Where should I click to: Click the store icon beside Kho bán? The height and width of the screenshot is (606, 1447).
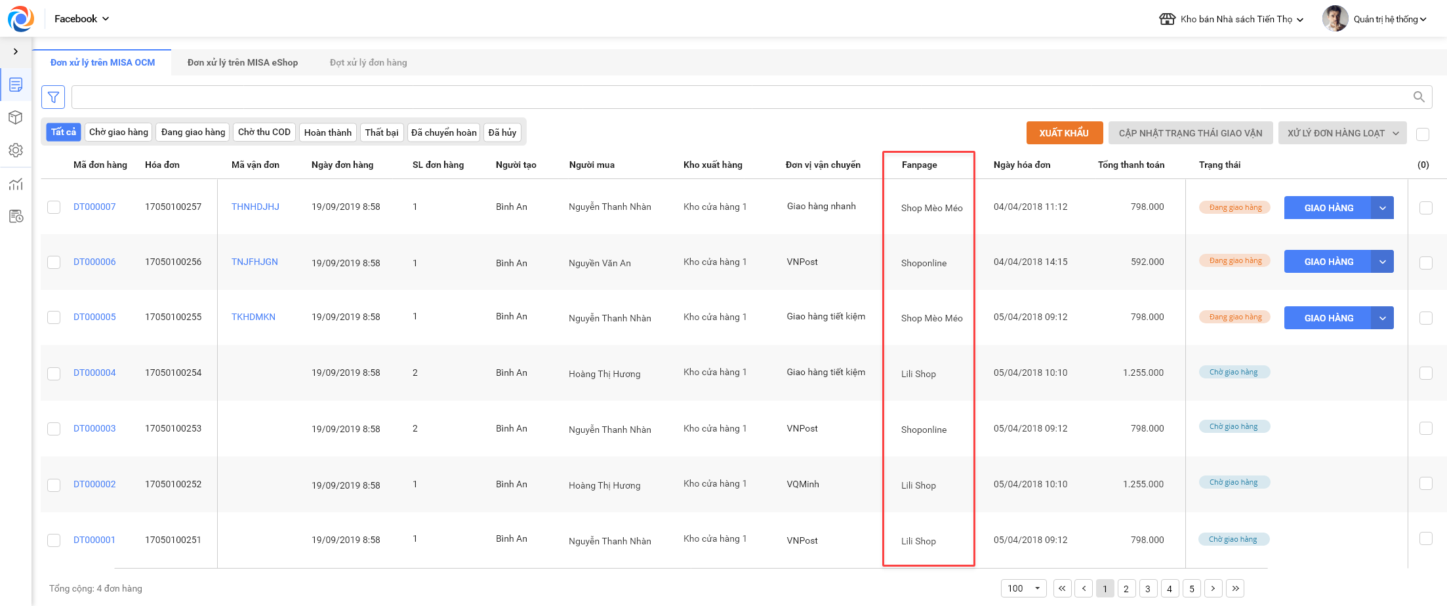[1168, 19]
